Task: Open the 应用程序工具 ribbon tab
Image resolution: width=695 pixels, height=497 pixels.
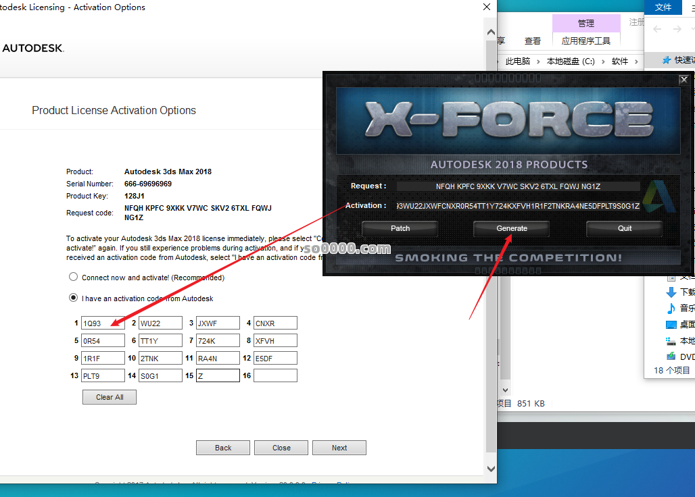Action: coord(585,41)
